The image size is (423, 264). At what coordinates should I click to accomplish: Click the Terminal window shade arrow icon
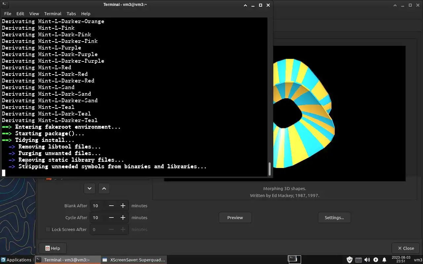[x=245, y=5]
